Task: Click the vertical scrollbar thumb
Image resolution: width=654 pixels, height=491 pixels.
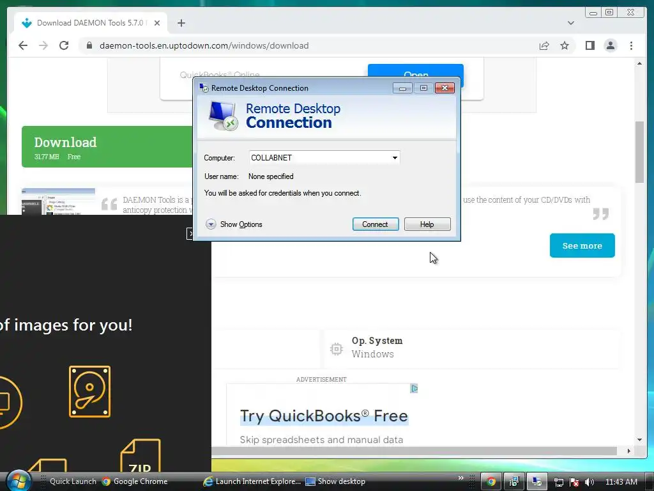Action: [x=639, y=152]
